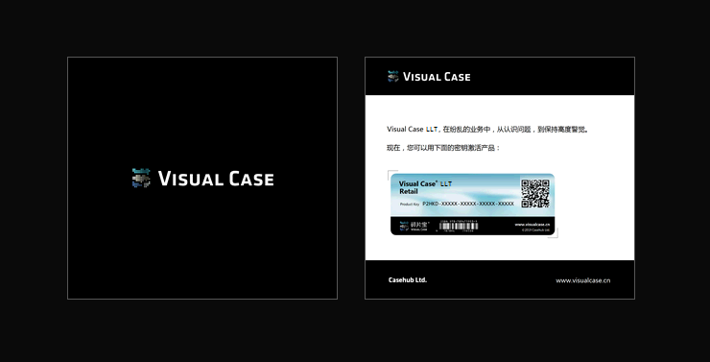Click the QR code on the product key card
The image size is (710, 362).
click(x=534, y=193)
